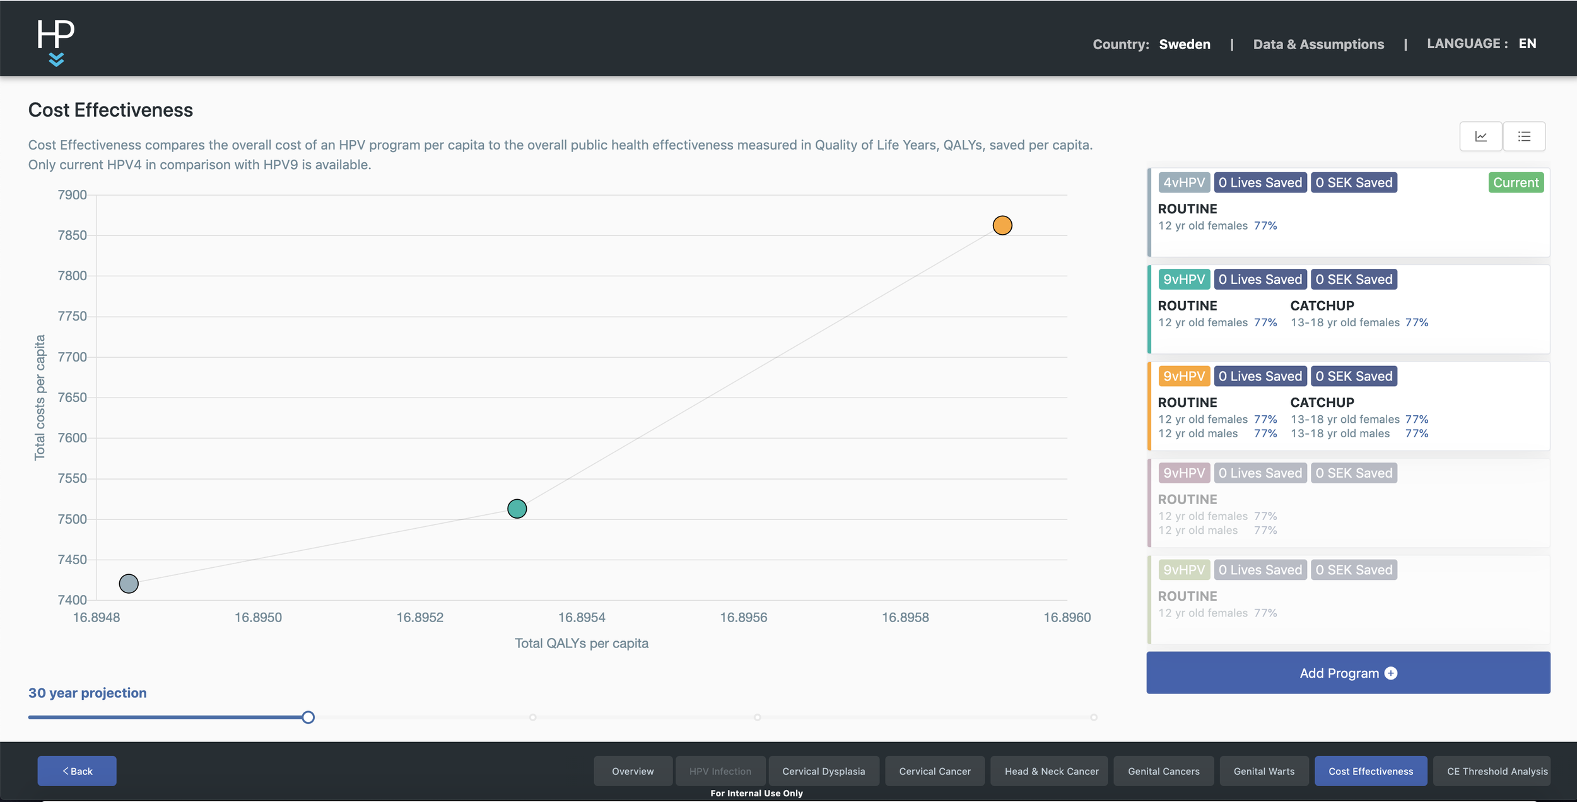Screen dimensions: 1577x802
Task: Toggle the faded 9vHPV males program card
Action: 1348,503
